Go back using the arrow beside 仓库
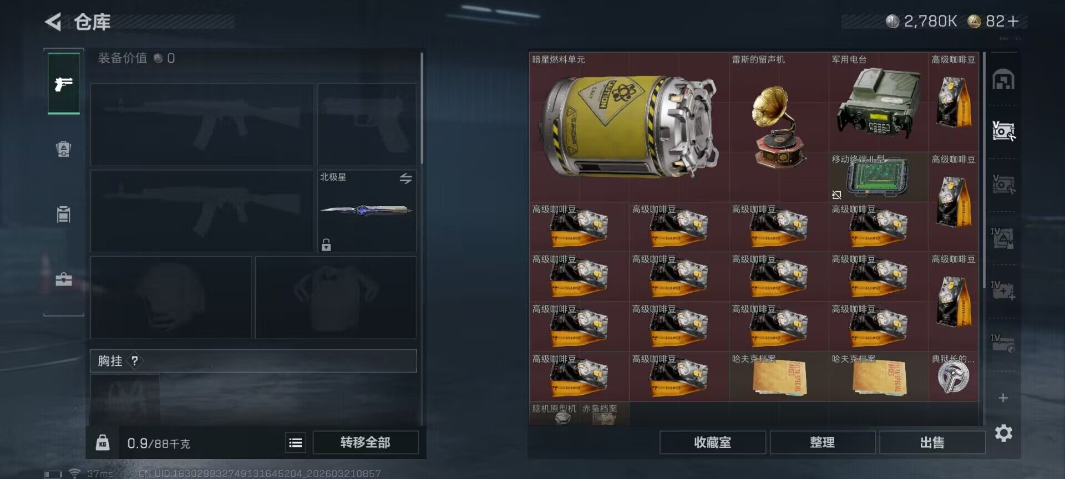 (x=53, y=22)
